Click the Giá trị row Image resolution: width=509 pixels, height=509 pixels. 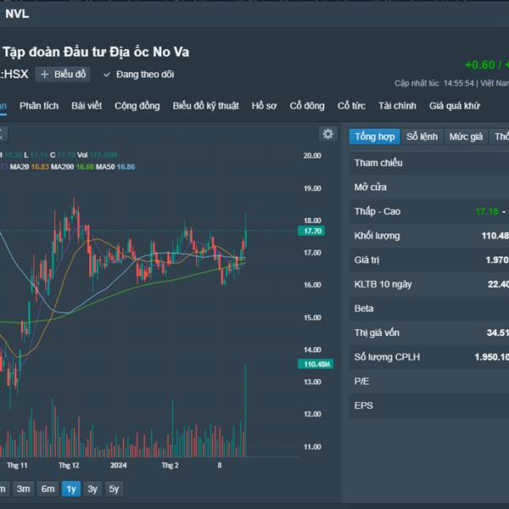click(x=429, y=260)
